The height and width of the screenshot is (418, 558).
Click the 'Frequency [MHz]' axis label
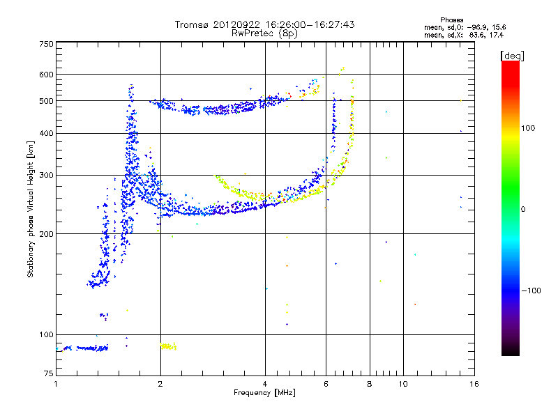(x=264, y=393)
